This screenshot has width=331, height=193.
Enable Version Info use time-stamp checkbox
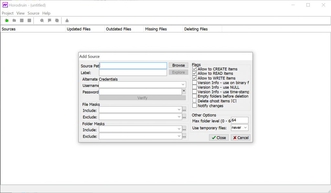tap(194, 91)
